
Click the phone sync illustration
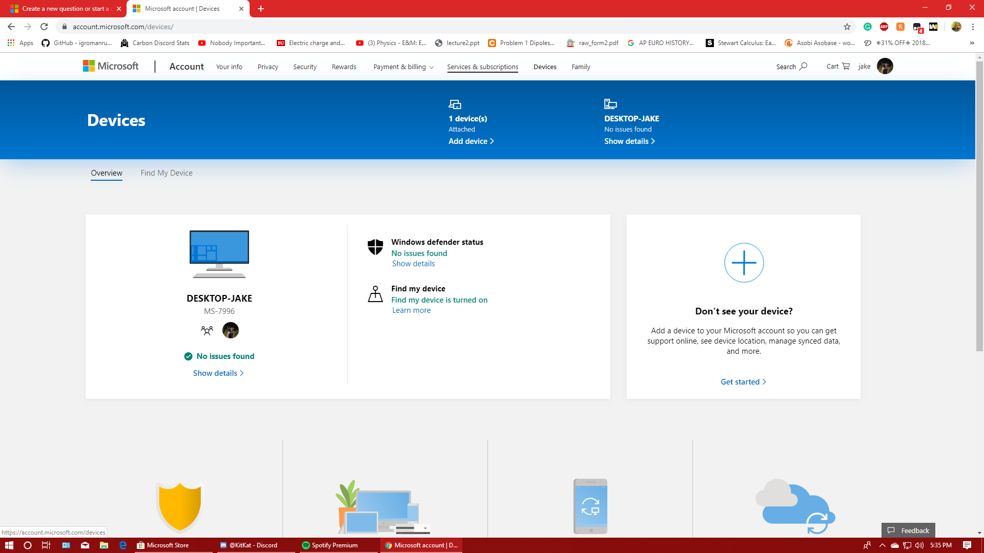[x=590, y=506]
